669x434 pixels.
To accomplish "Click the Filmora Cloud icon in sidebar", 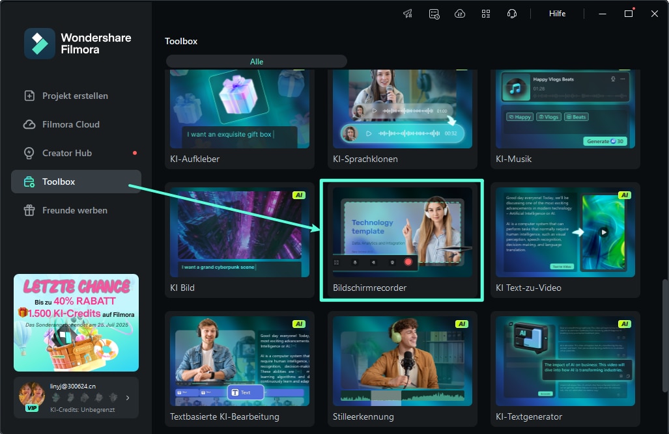I will pos(29,124).
